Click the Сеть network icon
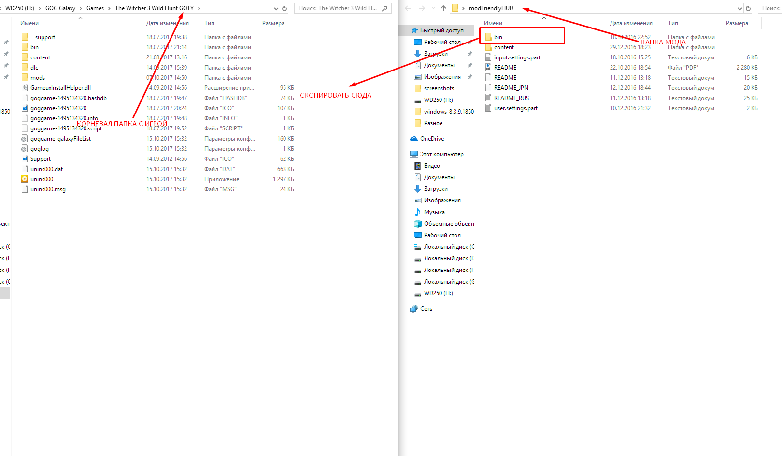This screenshot has height=456, width=782. click(x=414, y=309)
